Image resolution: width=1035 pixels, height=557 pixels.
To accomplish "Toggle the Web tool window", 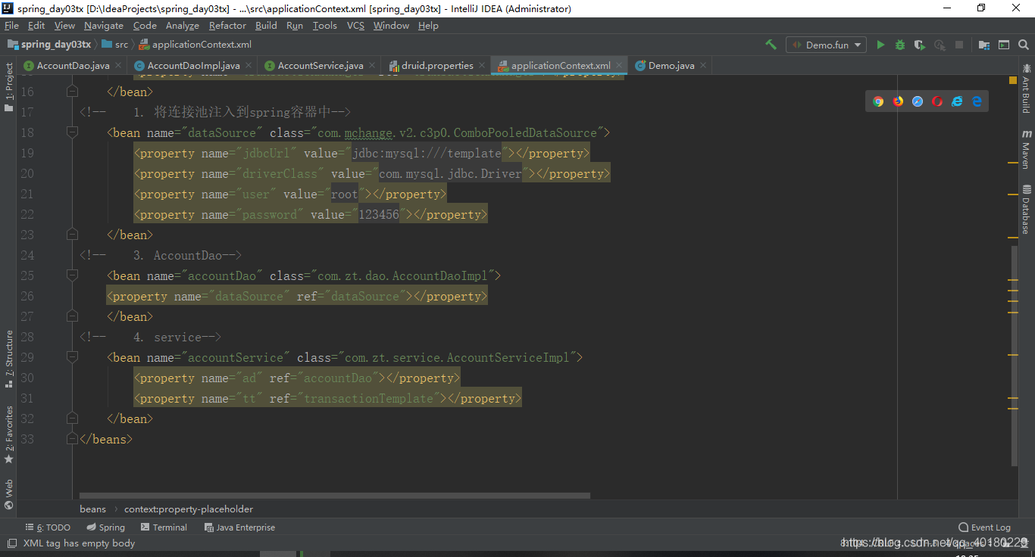I will tap(9, 493).
